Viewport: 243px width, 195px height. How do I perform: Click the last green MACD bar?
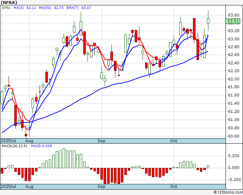pos(208,167)
